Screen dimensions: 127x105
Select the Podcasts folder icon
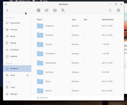coord(40,35)
